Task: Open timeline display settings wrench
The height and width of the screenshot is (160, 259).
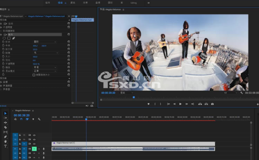Action: (x=39, y=119)
